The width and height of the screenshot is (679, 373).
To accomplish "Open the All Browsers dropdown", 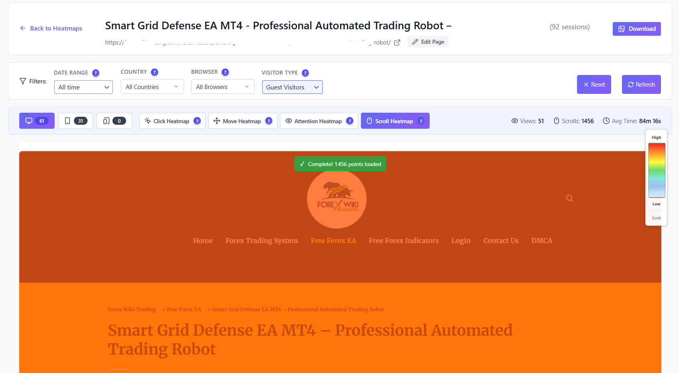I will 223,87.
